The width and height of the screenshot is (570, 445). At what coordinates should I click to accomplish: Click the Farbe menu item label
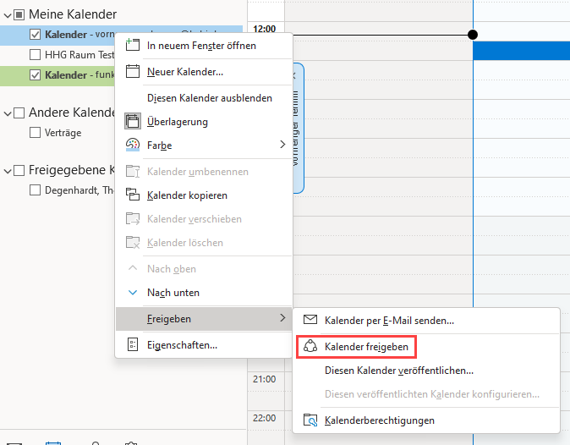pos(159,145)
